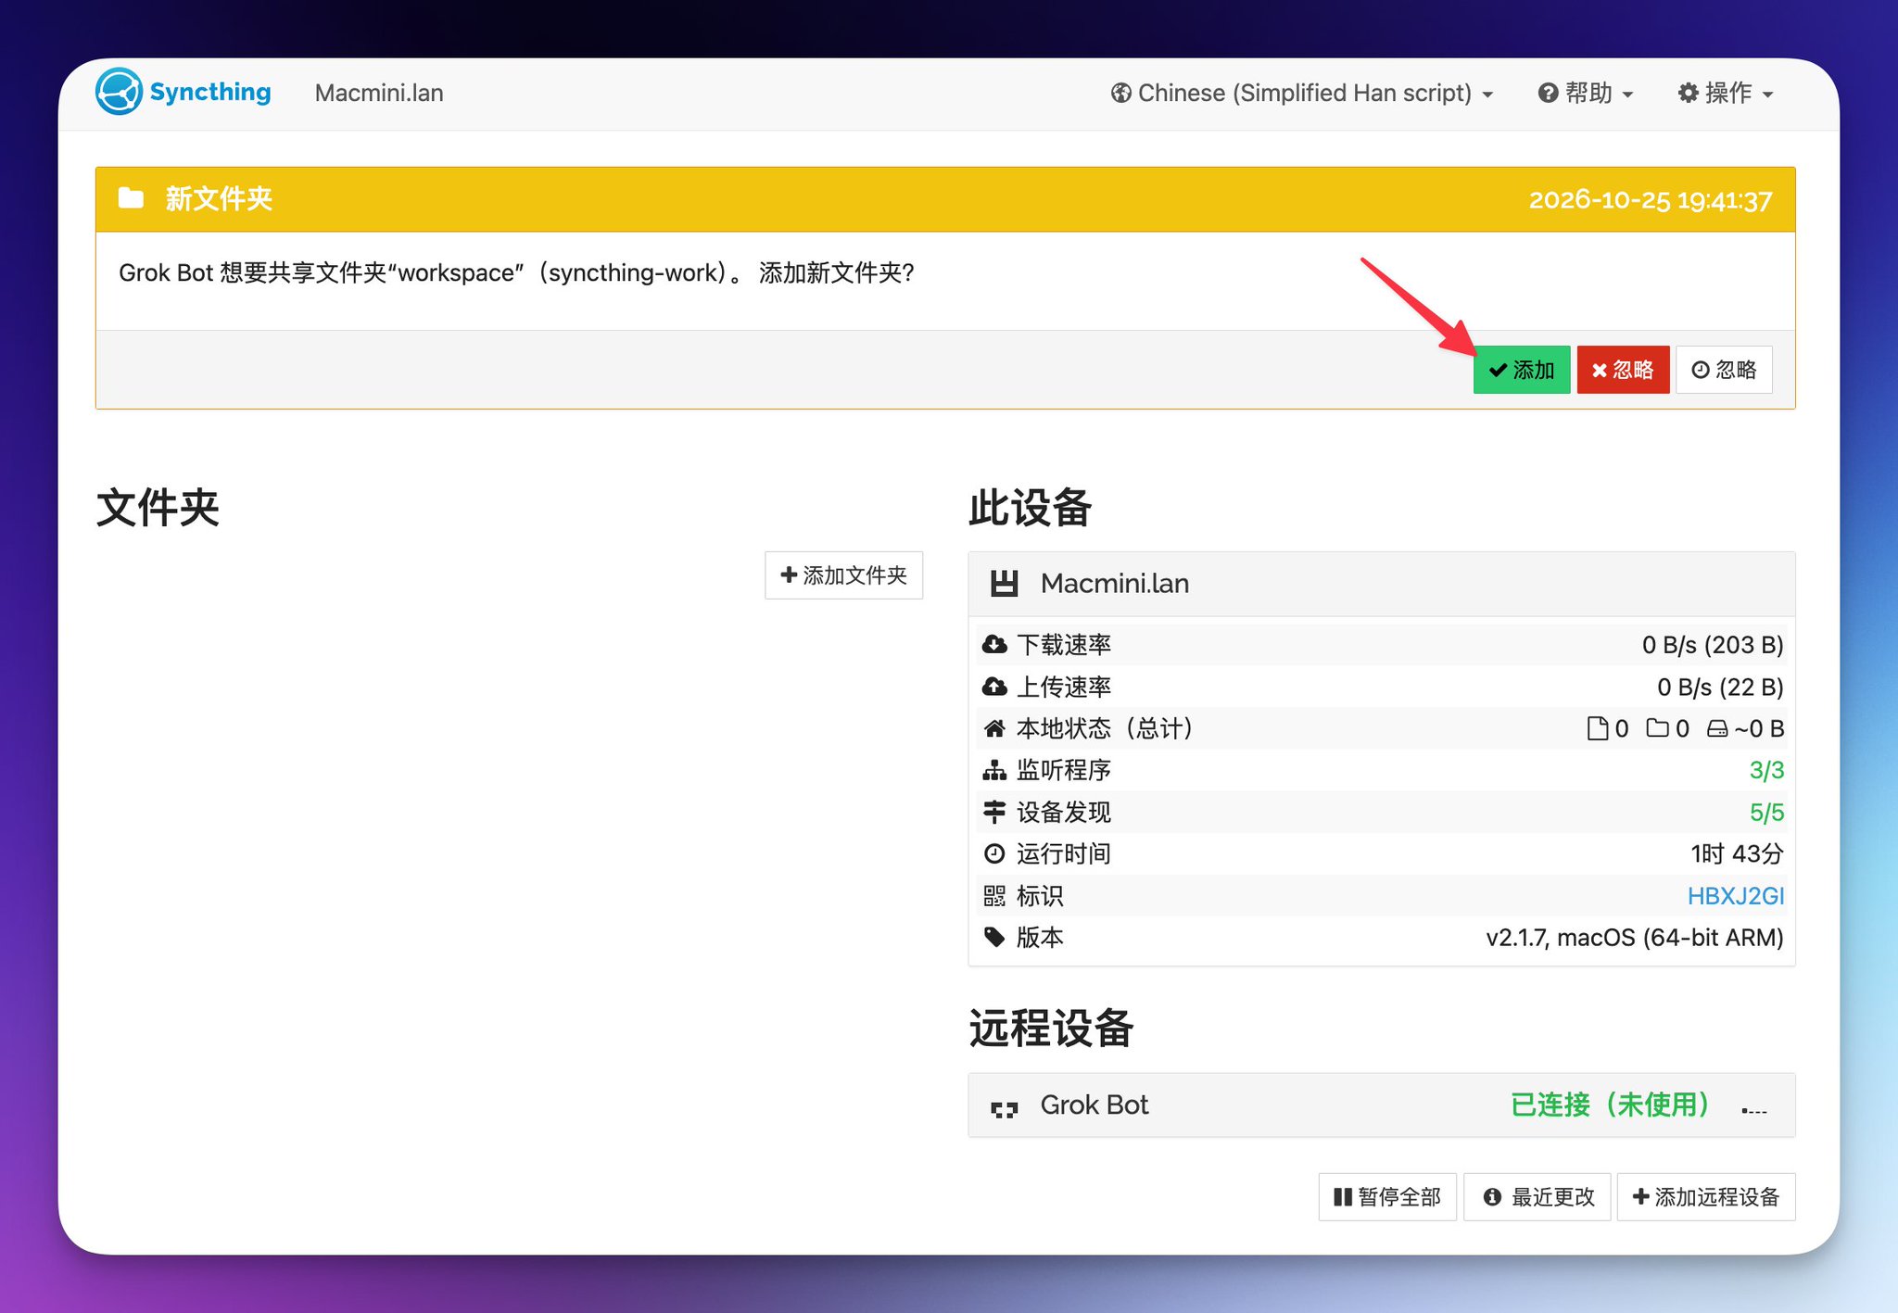Screen dimensions: 1898x1313
Task: Open the Chinese (Simplified Han script) language dropdown
Action: (x=1302, y=93)
